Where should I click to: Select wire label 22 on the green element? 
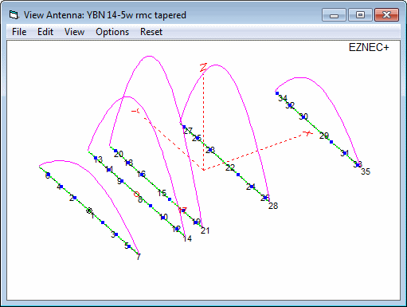230,167
